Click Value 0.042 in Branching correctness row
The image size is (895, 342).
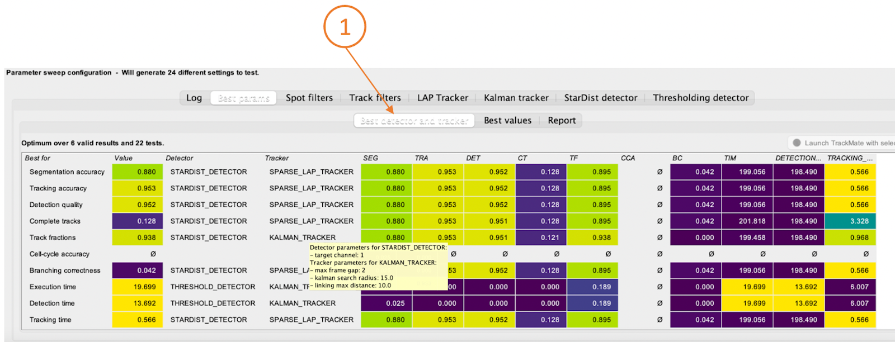(x=138, y=270)
